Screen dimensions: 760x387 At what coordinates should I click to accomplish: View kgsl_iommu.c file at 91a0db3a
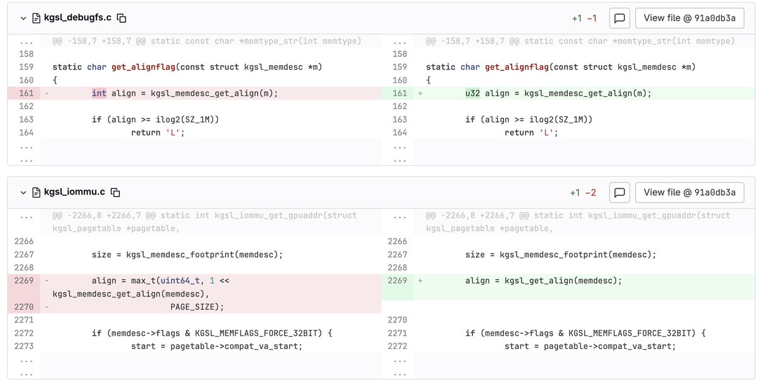tap(689, 193)
